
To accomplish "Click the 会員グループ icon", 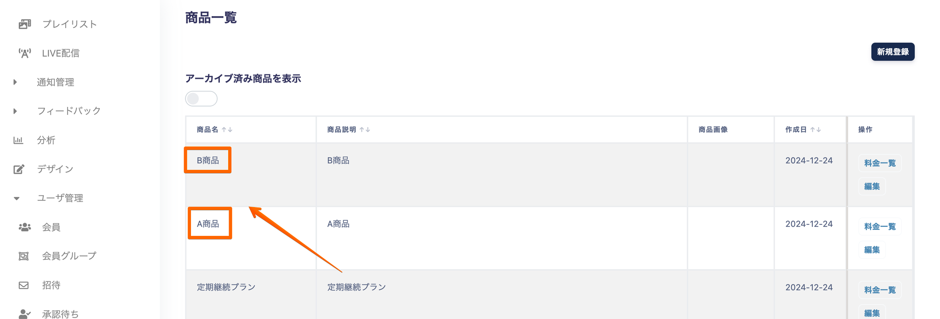I will coord(23,256).
